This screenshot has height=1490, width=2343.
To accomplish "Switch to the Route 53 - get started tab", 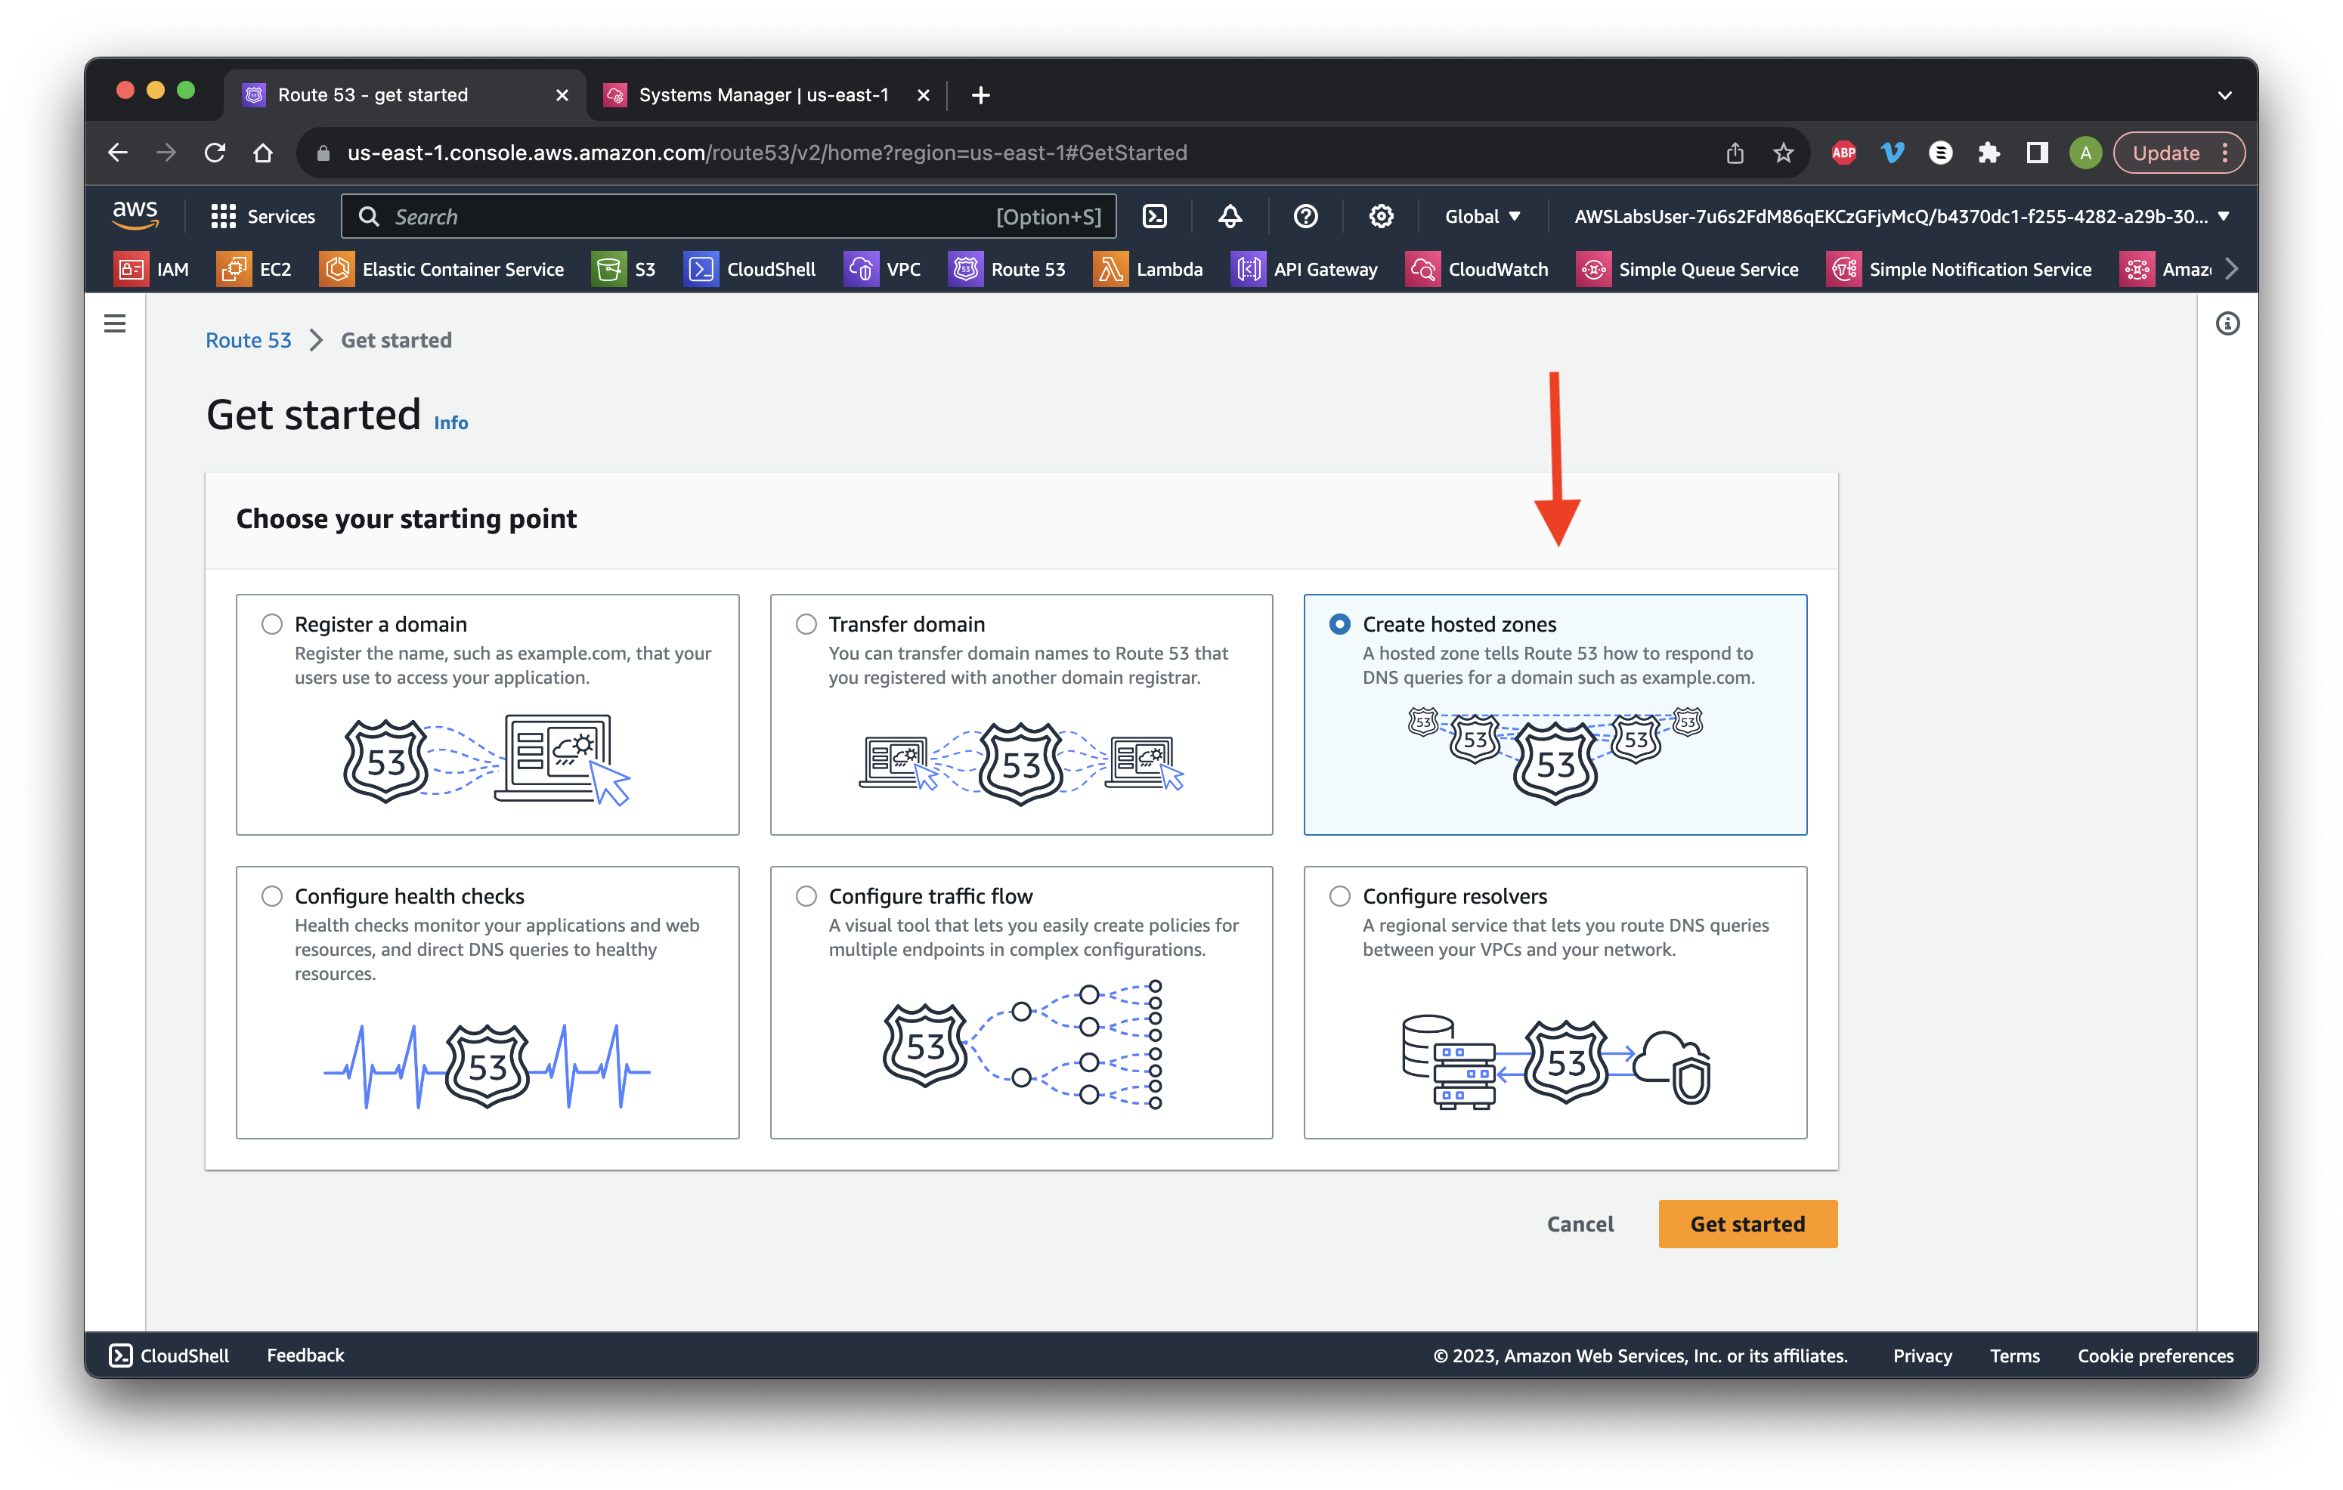I will tap(406, 95).
